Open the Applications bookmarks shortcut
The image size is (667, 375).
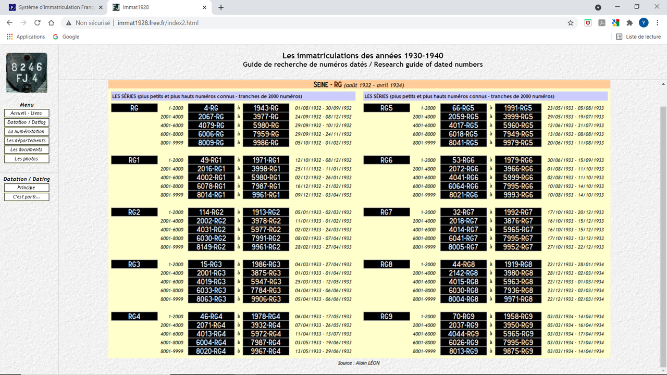click(x=26, y=37)
